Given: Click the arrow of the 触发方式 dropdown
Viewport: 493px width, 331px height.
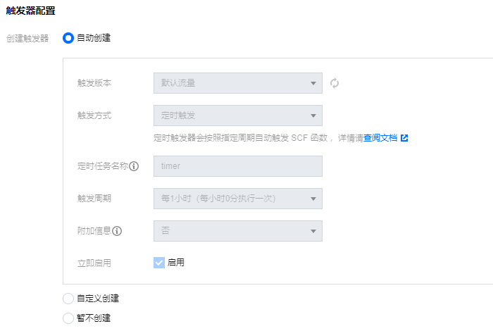Looking at the screenshot, I should tap(313, 115).
